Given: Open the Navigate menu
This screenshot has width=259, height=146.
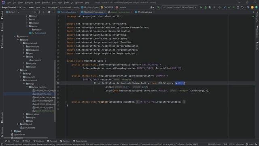Looking at the screenshot, I should pyautogui.click(x=29, y=2).
